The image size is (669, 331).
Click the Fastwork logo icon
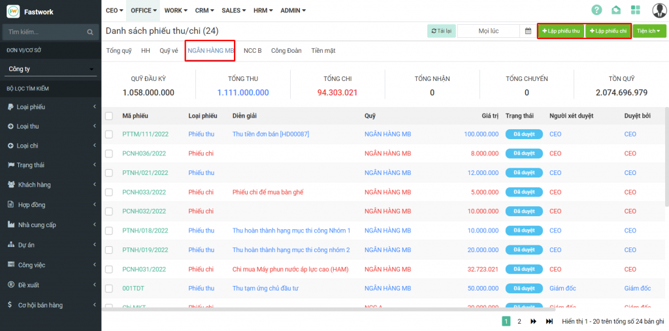pyautogui.click(x=13, y=11)
